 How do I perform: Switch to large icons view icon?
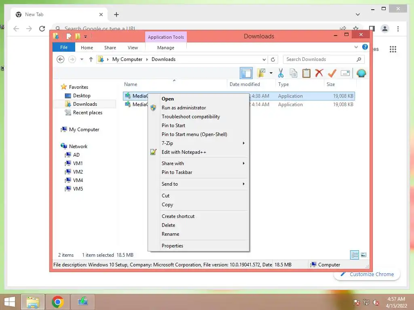[x=363, y=255]
